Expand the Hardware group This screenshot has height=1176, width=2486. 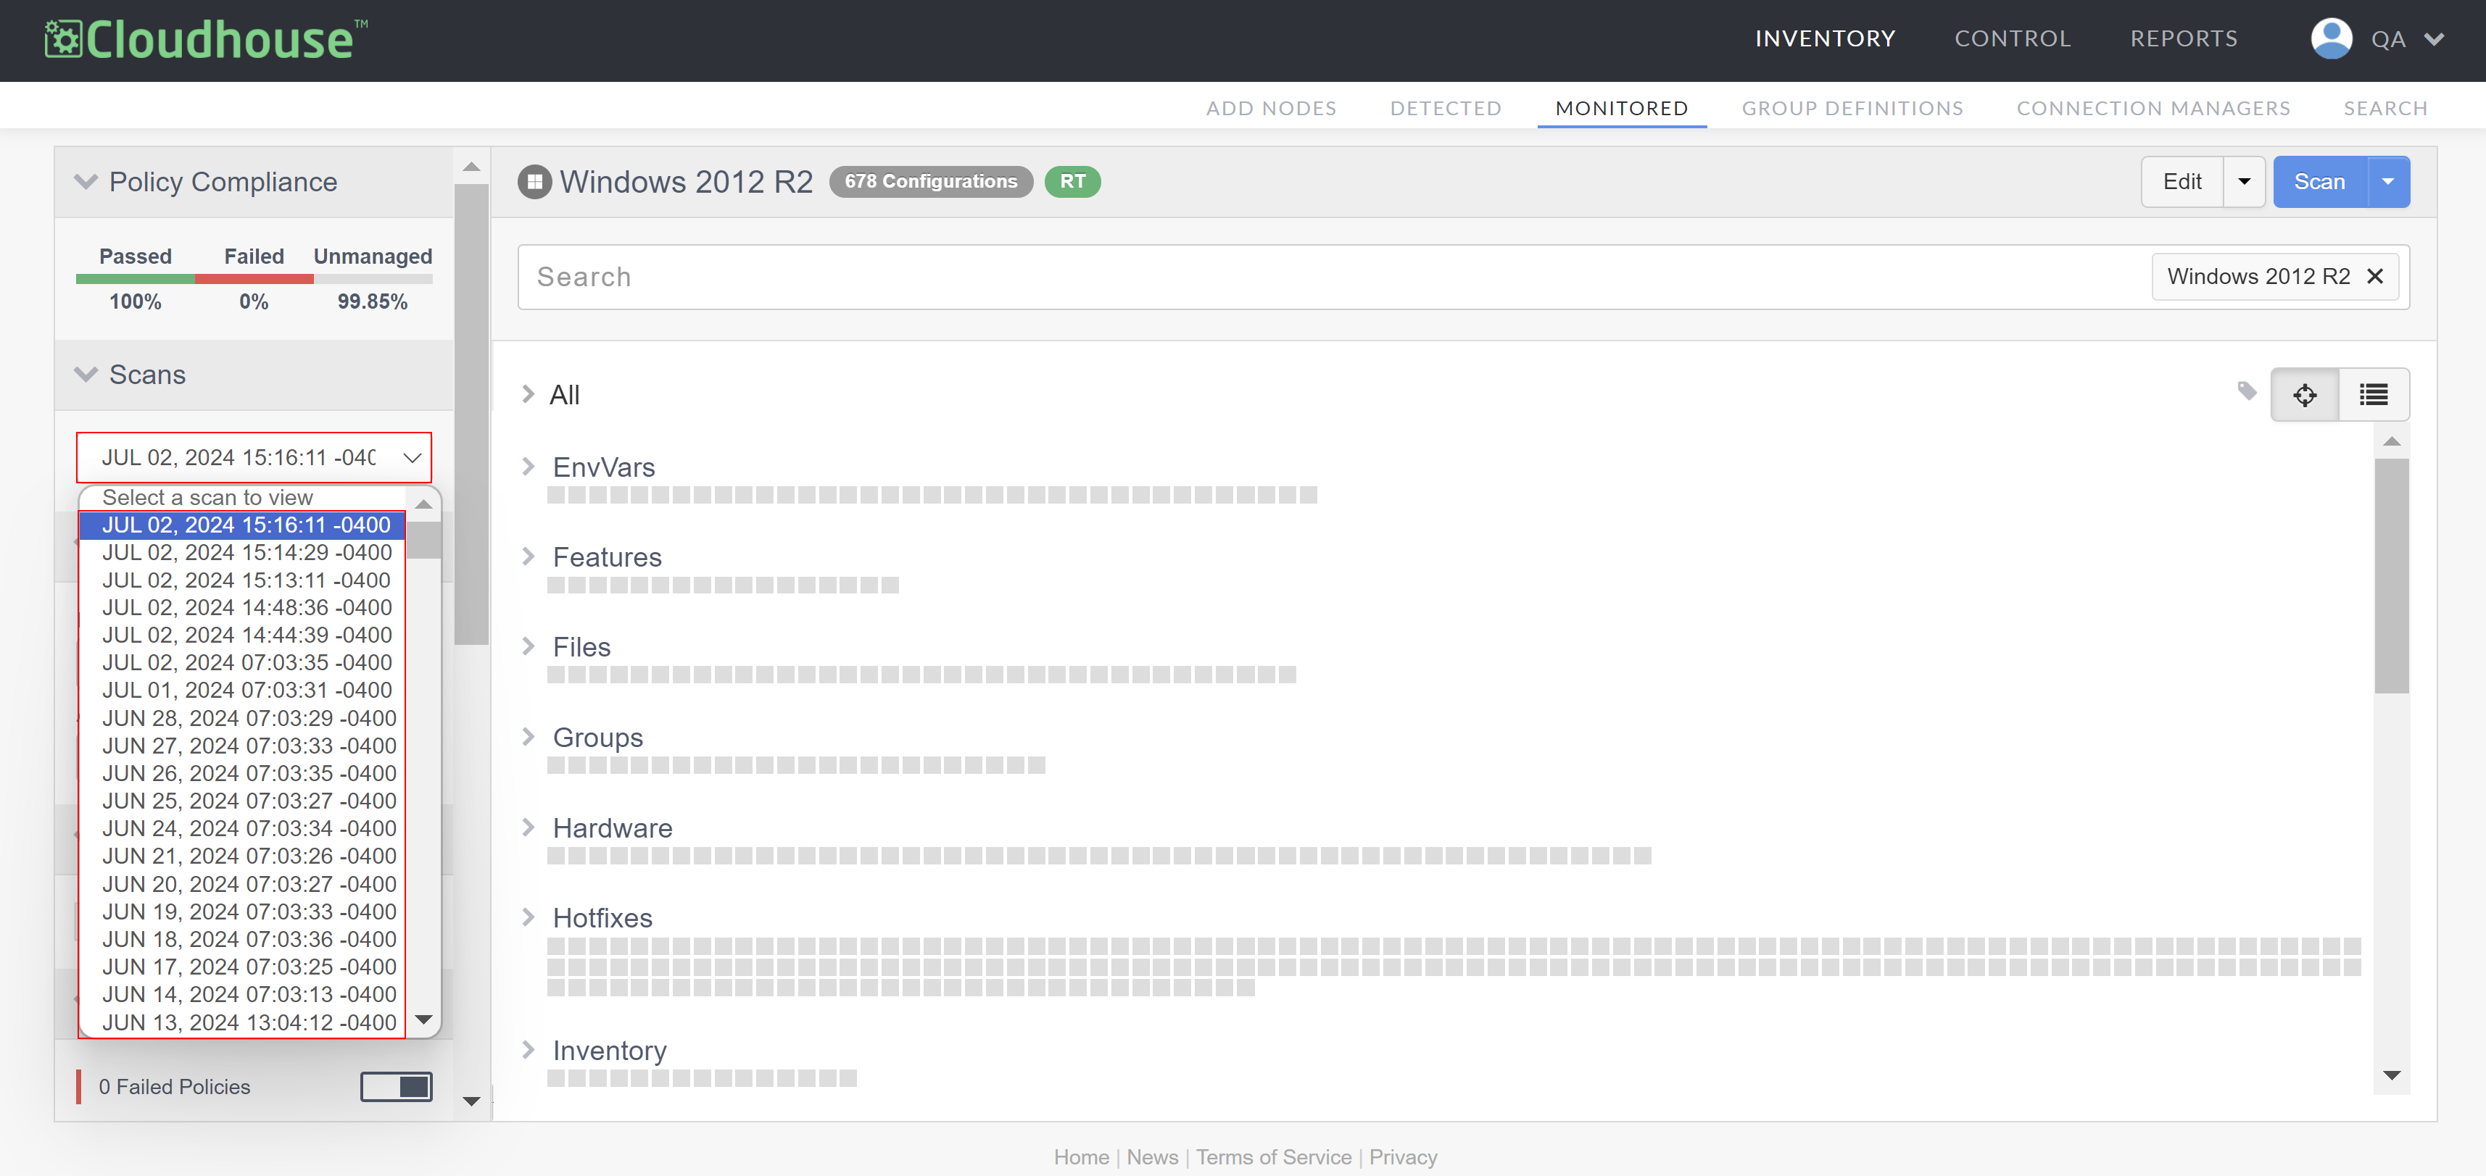click(528, 827)
